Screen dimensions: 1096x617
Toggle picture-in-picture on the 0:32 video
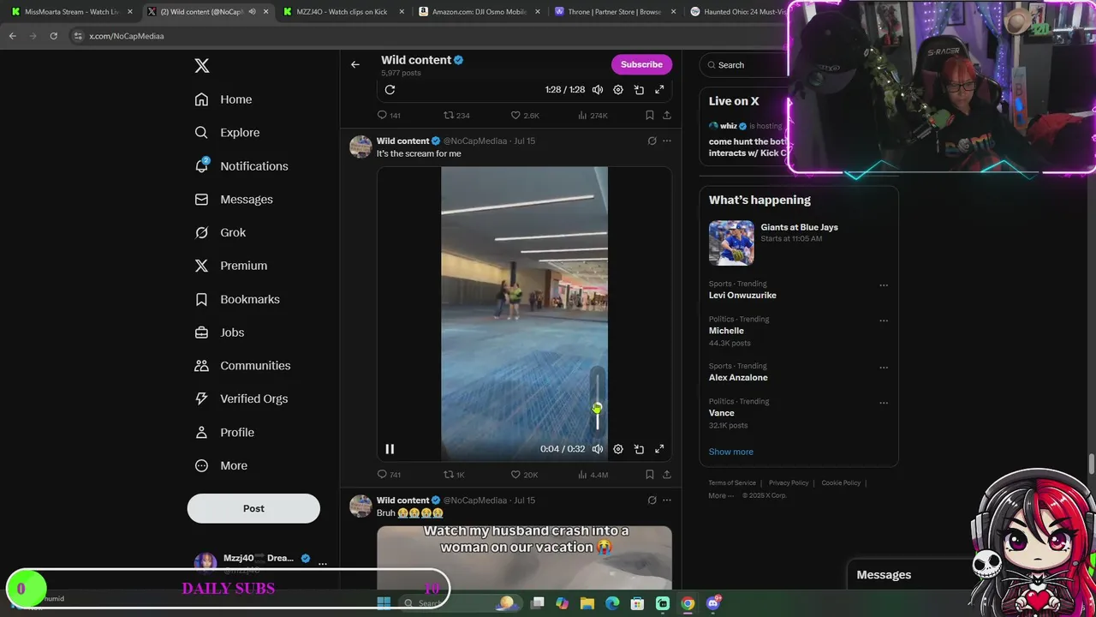point(639,449)
